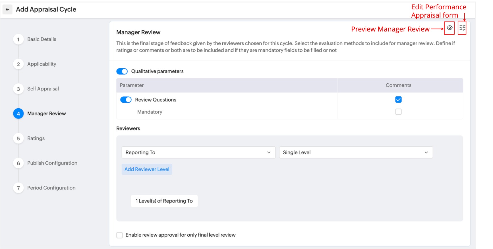Screen dimensions: 493x249
Task: Click the highlighted step 4 circle
Action: 18,114
